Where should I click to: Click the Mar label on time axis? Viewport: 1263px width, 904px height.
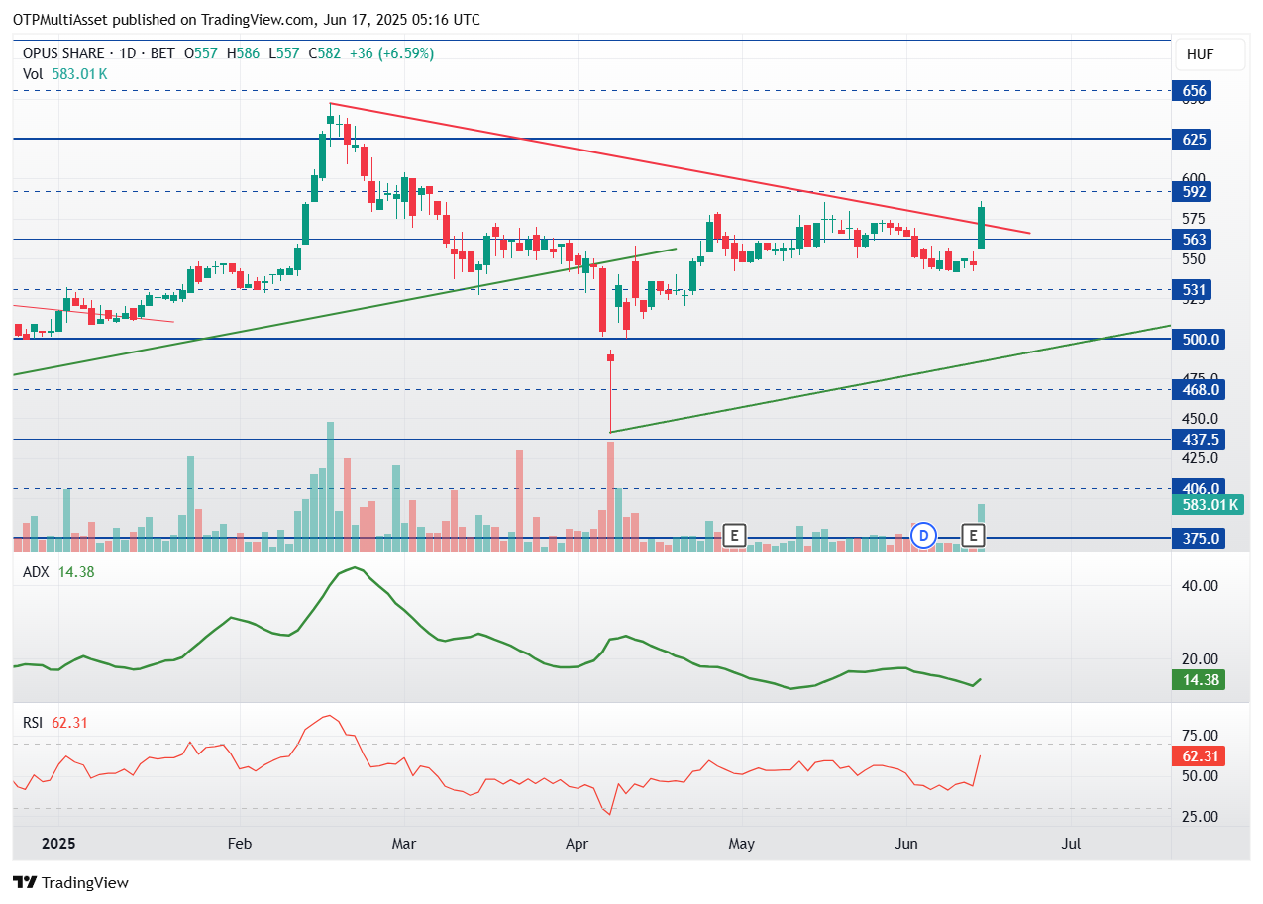(404, 845)
